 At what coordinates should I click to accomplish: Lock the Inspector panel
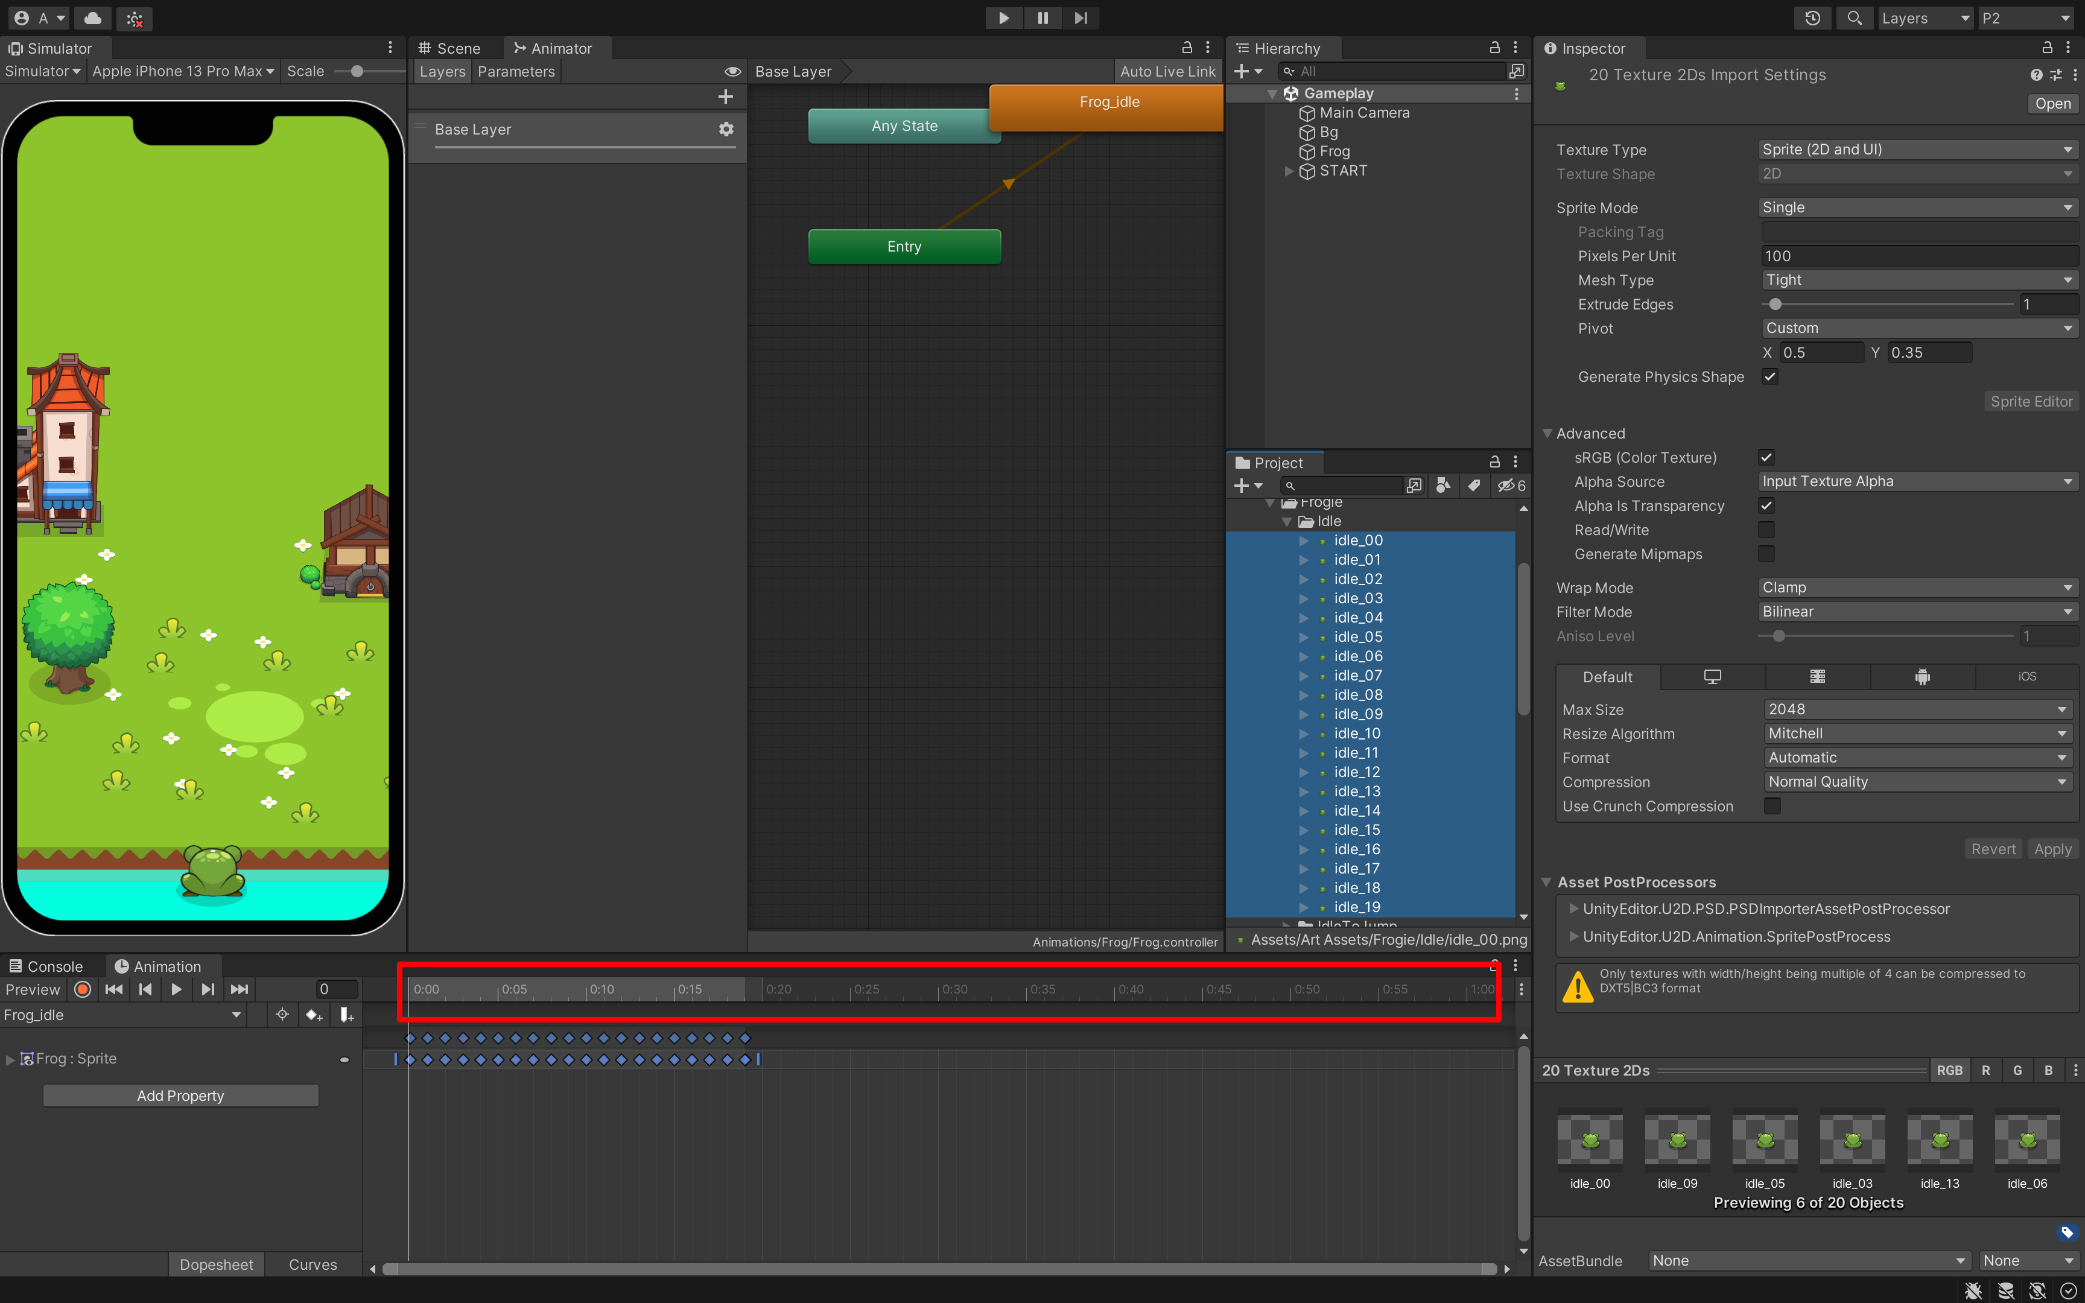click(2047, 48)
